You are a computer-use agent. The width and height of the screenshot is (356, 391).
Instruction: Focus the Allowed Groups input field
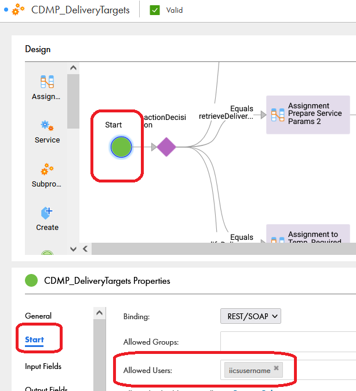click(x=288, y=342)
